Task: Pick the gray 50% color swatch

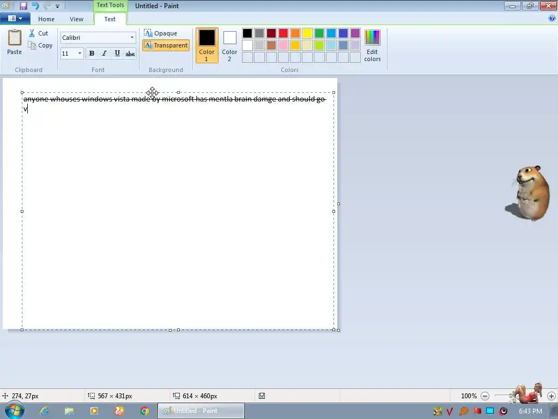Action: click(x=259, y=33)
